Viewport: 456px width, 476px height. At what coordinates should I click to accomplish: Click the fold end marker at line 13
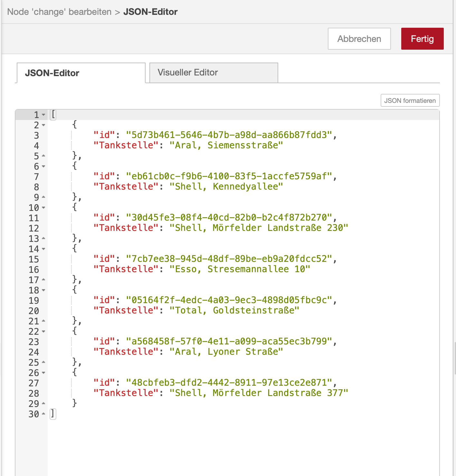pyautogui.click(x=43, y=239)
